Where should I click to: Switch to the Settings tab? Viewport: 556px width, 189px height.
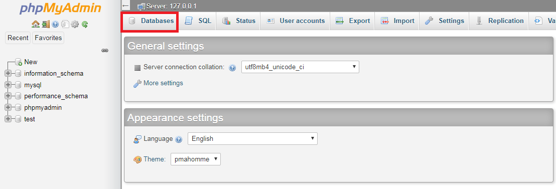click(444, 21)
